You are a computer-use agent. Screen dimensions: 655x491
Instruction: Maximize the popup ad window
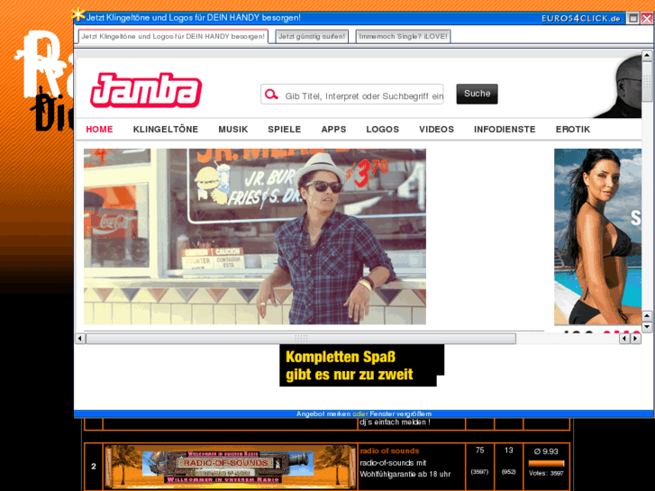click(633, 18)
